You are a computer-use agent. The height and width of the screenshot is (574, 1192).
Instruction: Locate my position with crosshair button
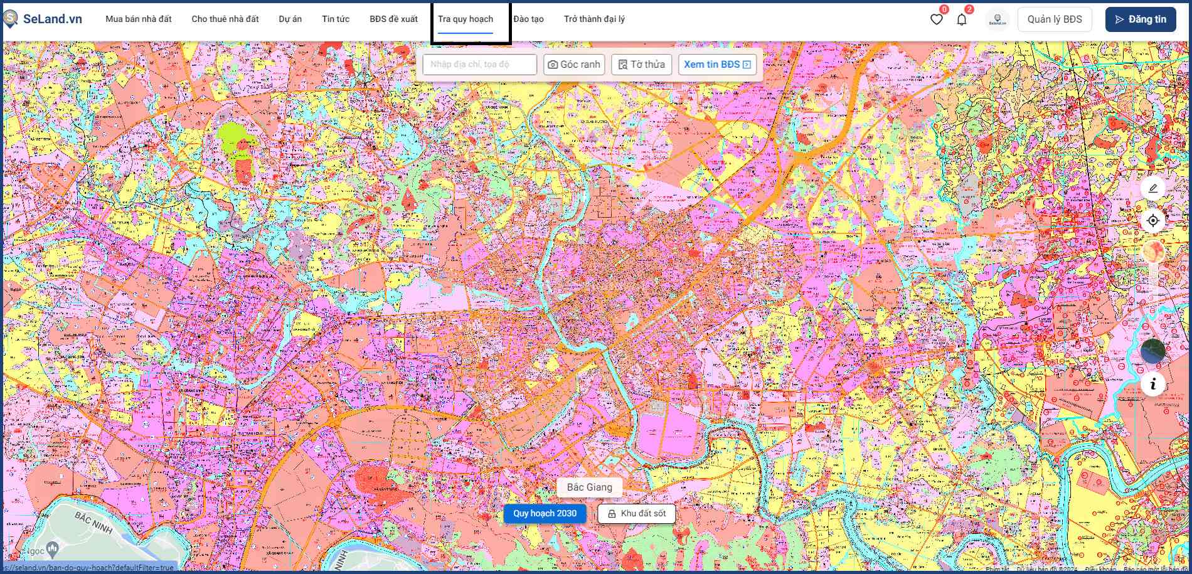pyautogui.click(x=1152, y=221)
